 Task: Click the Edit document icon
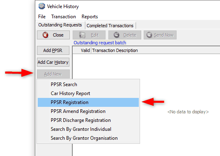tap(82, 35)
